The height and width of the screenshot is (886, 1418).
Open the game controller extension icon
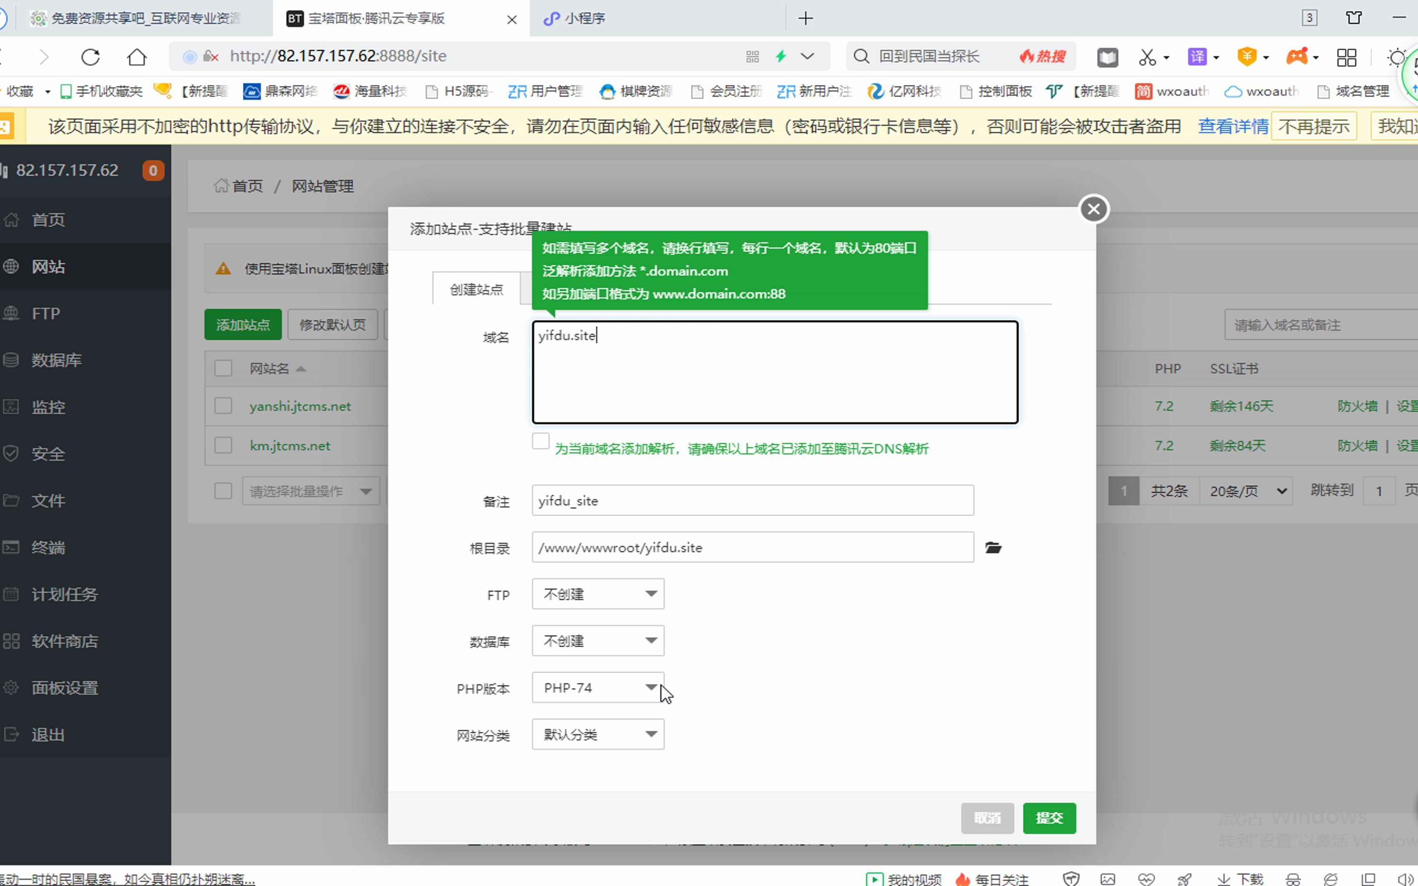[1296, 57]
